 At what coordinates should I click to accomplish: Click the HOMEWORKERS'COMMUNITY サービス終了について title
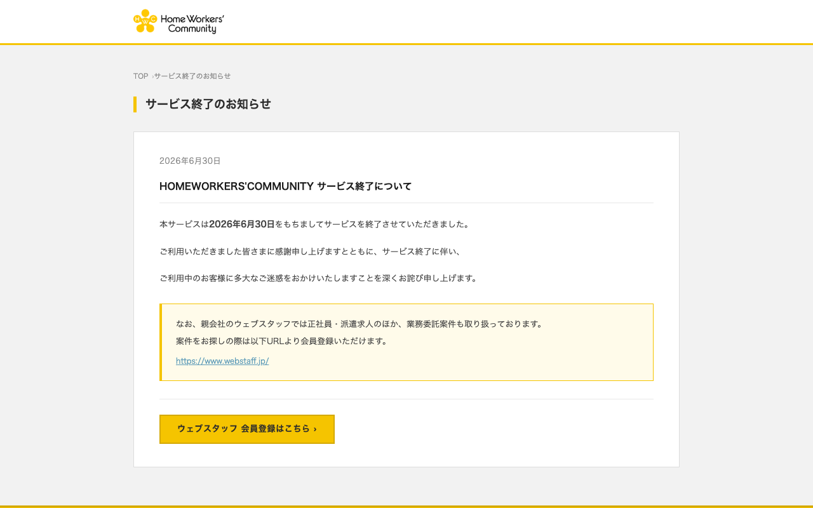click(x=285, y=186)
